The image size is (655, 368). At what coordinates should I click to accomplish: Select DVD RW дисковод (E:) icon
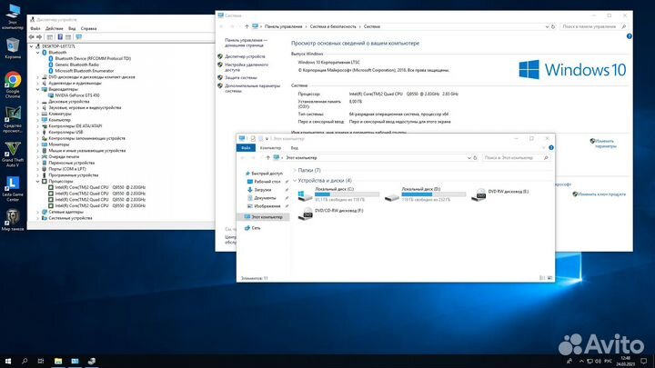tap(479, 194)
